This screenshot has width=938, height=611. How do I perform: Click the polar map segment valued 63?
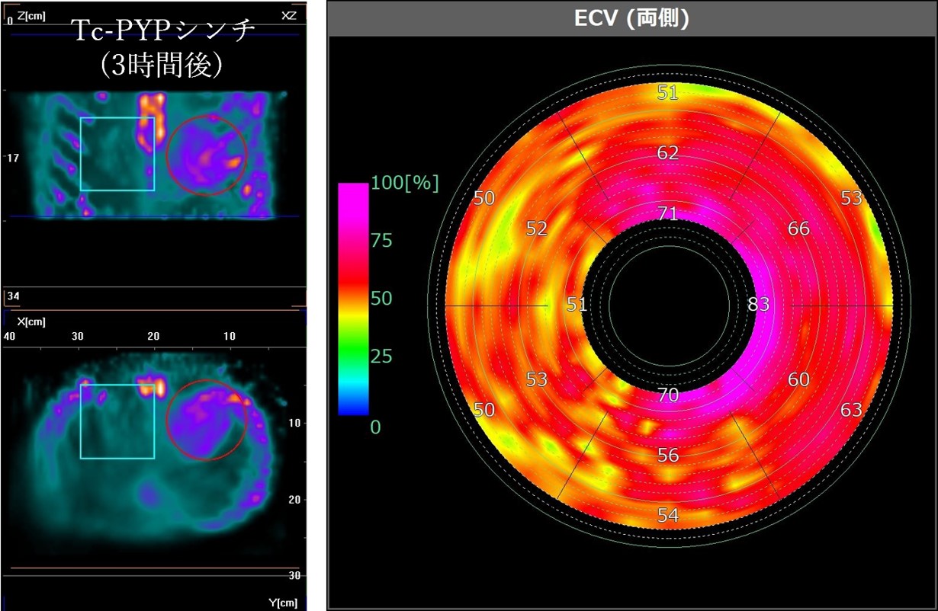tap(851, 410)
